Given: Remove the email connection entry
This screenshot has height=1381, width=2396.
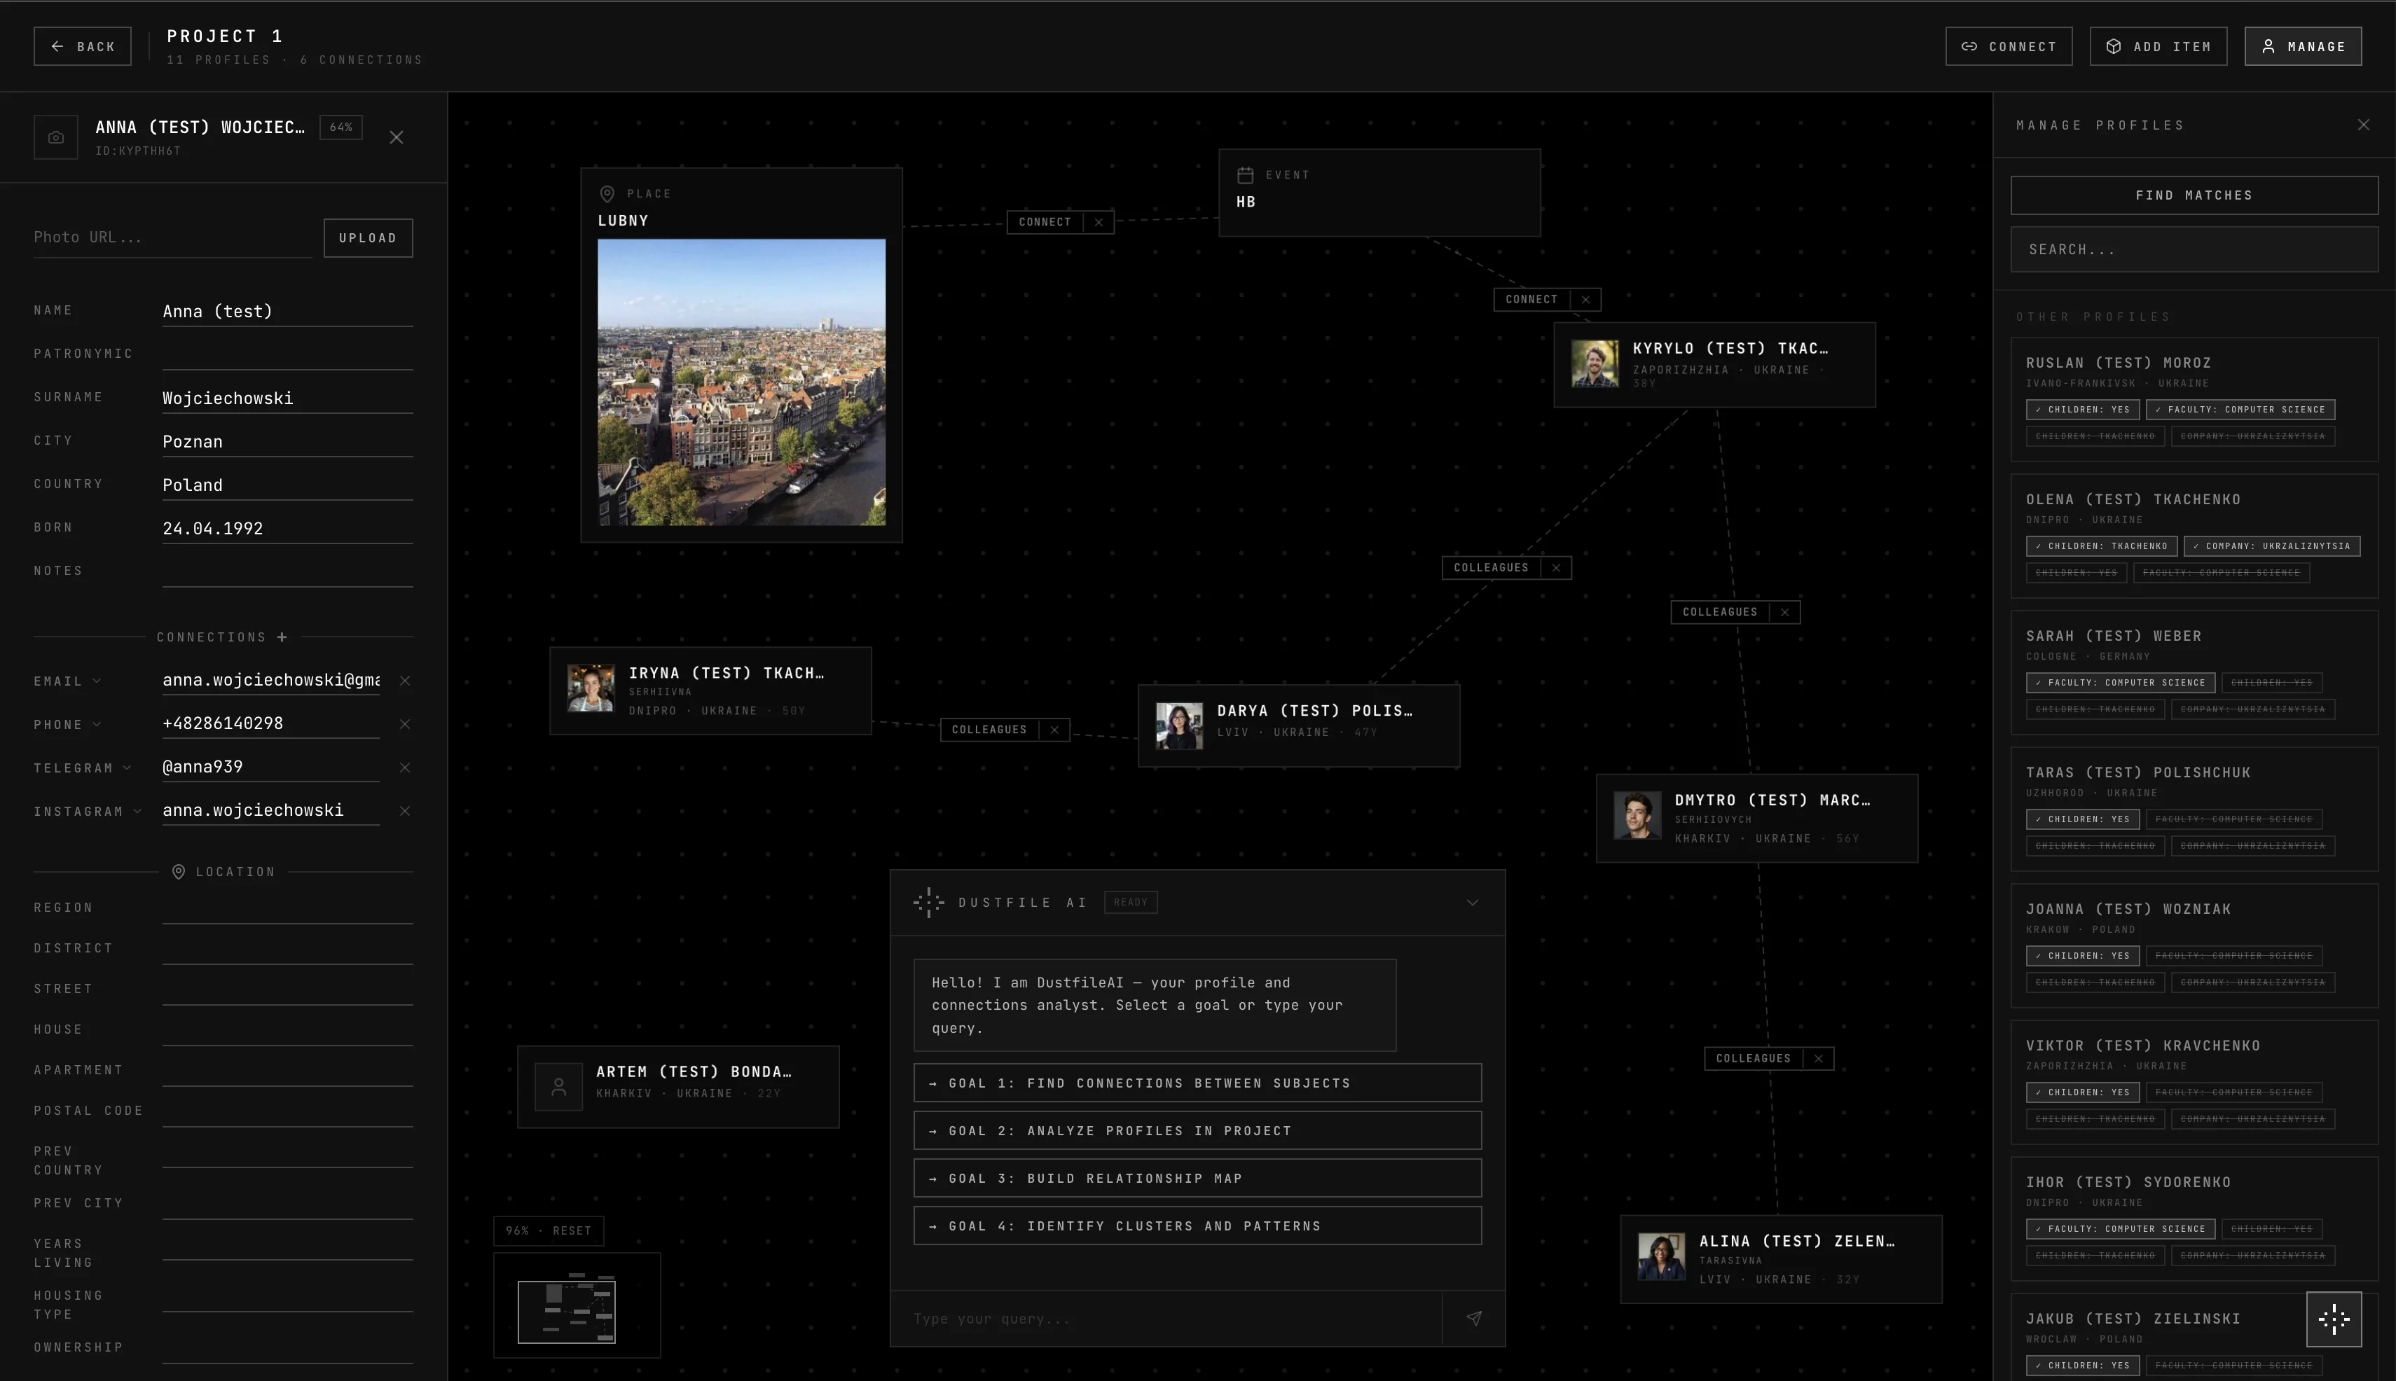Looking at the screenshot, I should (x=405, y=681).
